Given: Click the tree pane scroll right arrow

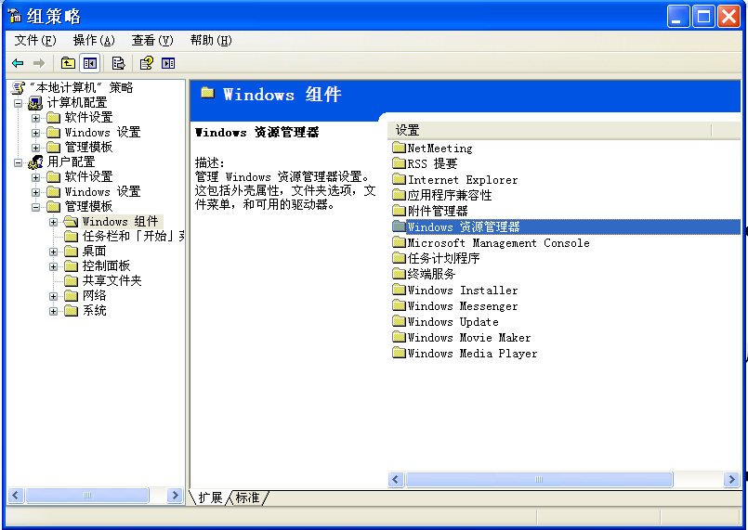Looking at the screenshot, I should (x=175, y=496).
